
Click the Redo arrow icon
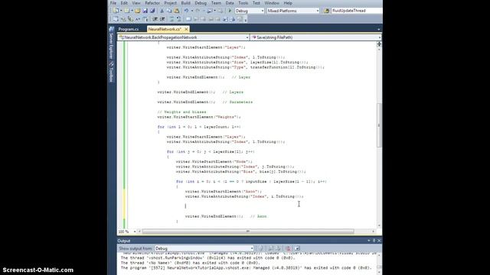click(198, 11)
